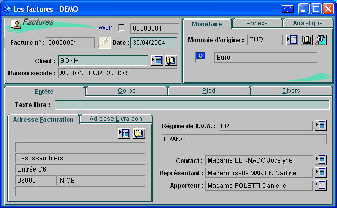Open currency book icon next to EUR

tap(306, 40)
